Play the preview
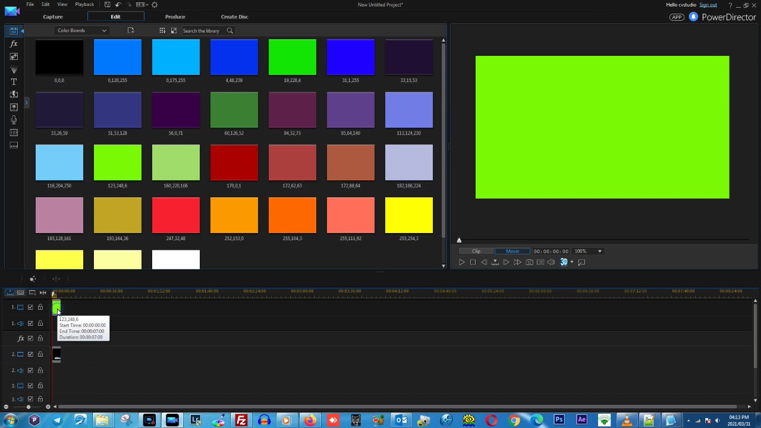This screenshot has height=428, width=761. [x=461, y=262]
